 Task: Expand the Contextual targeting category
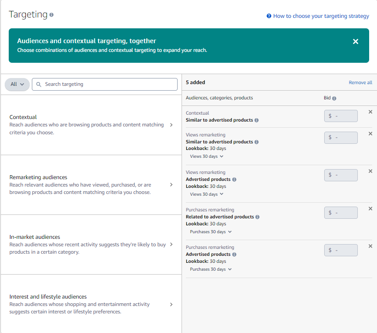(171, 125)
